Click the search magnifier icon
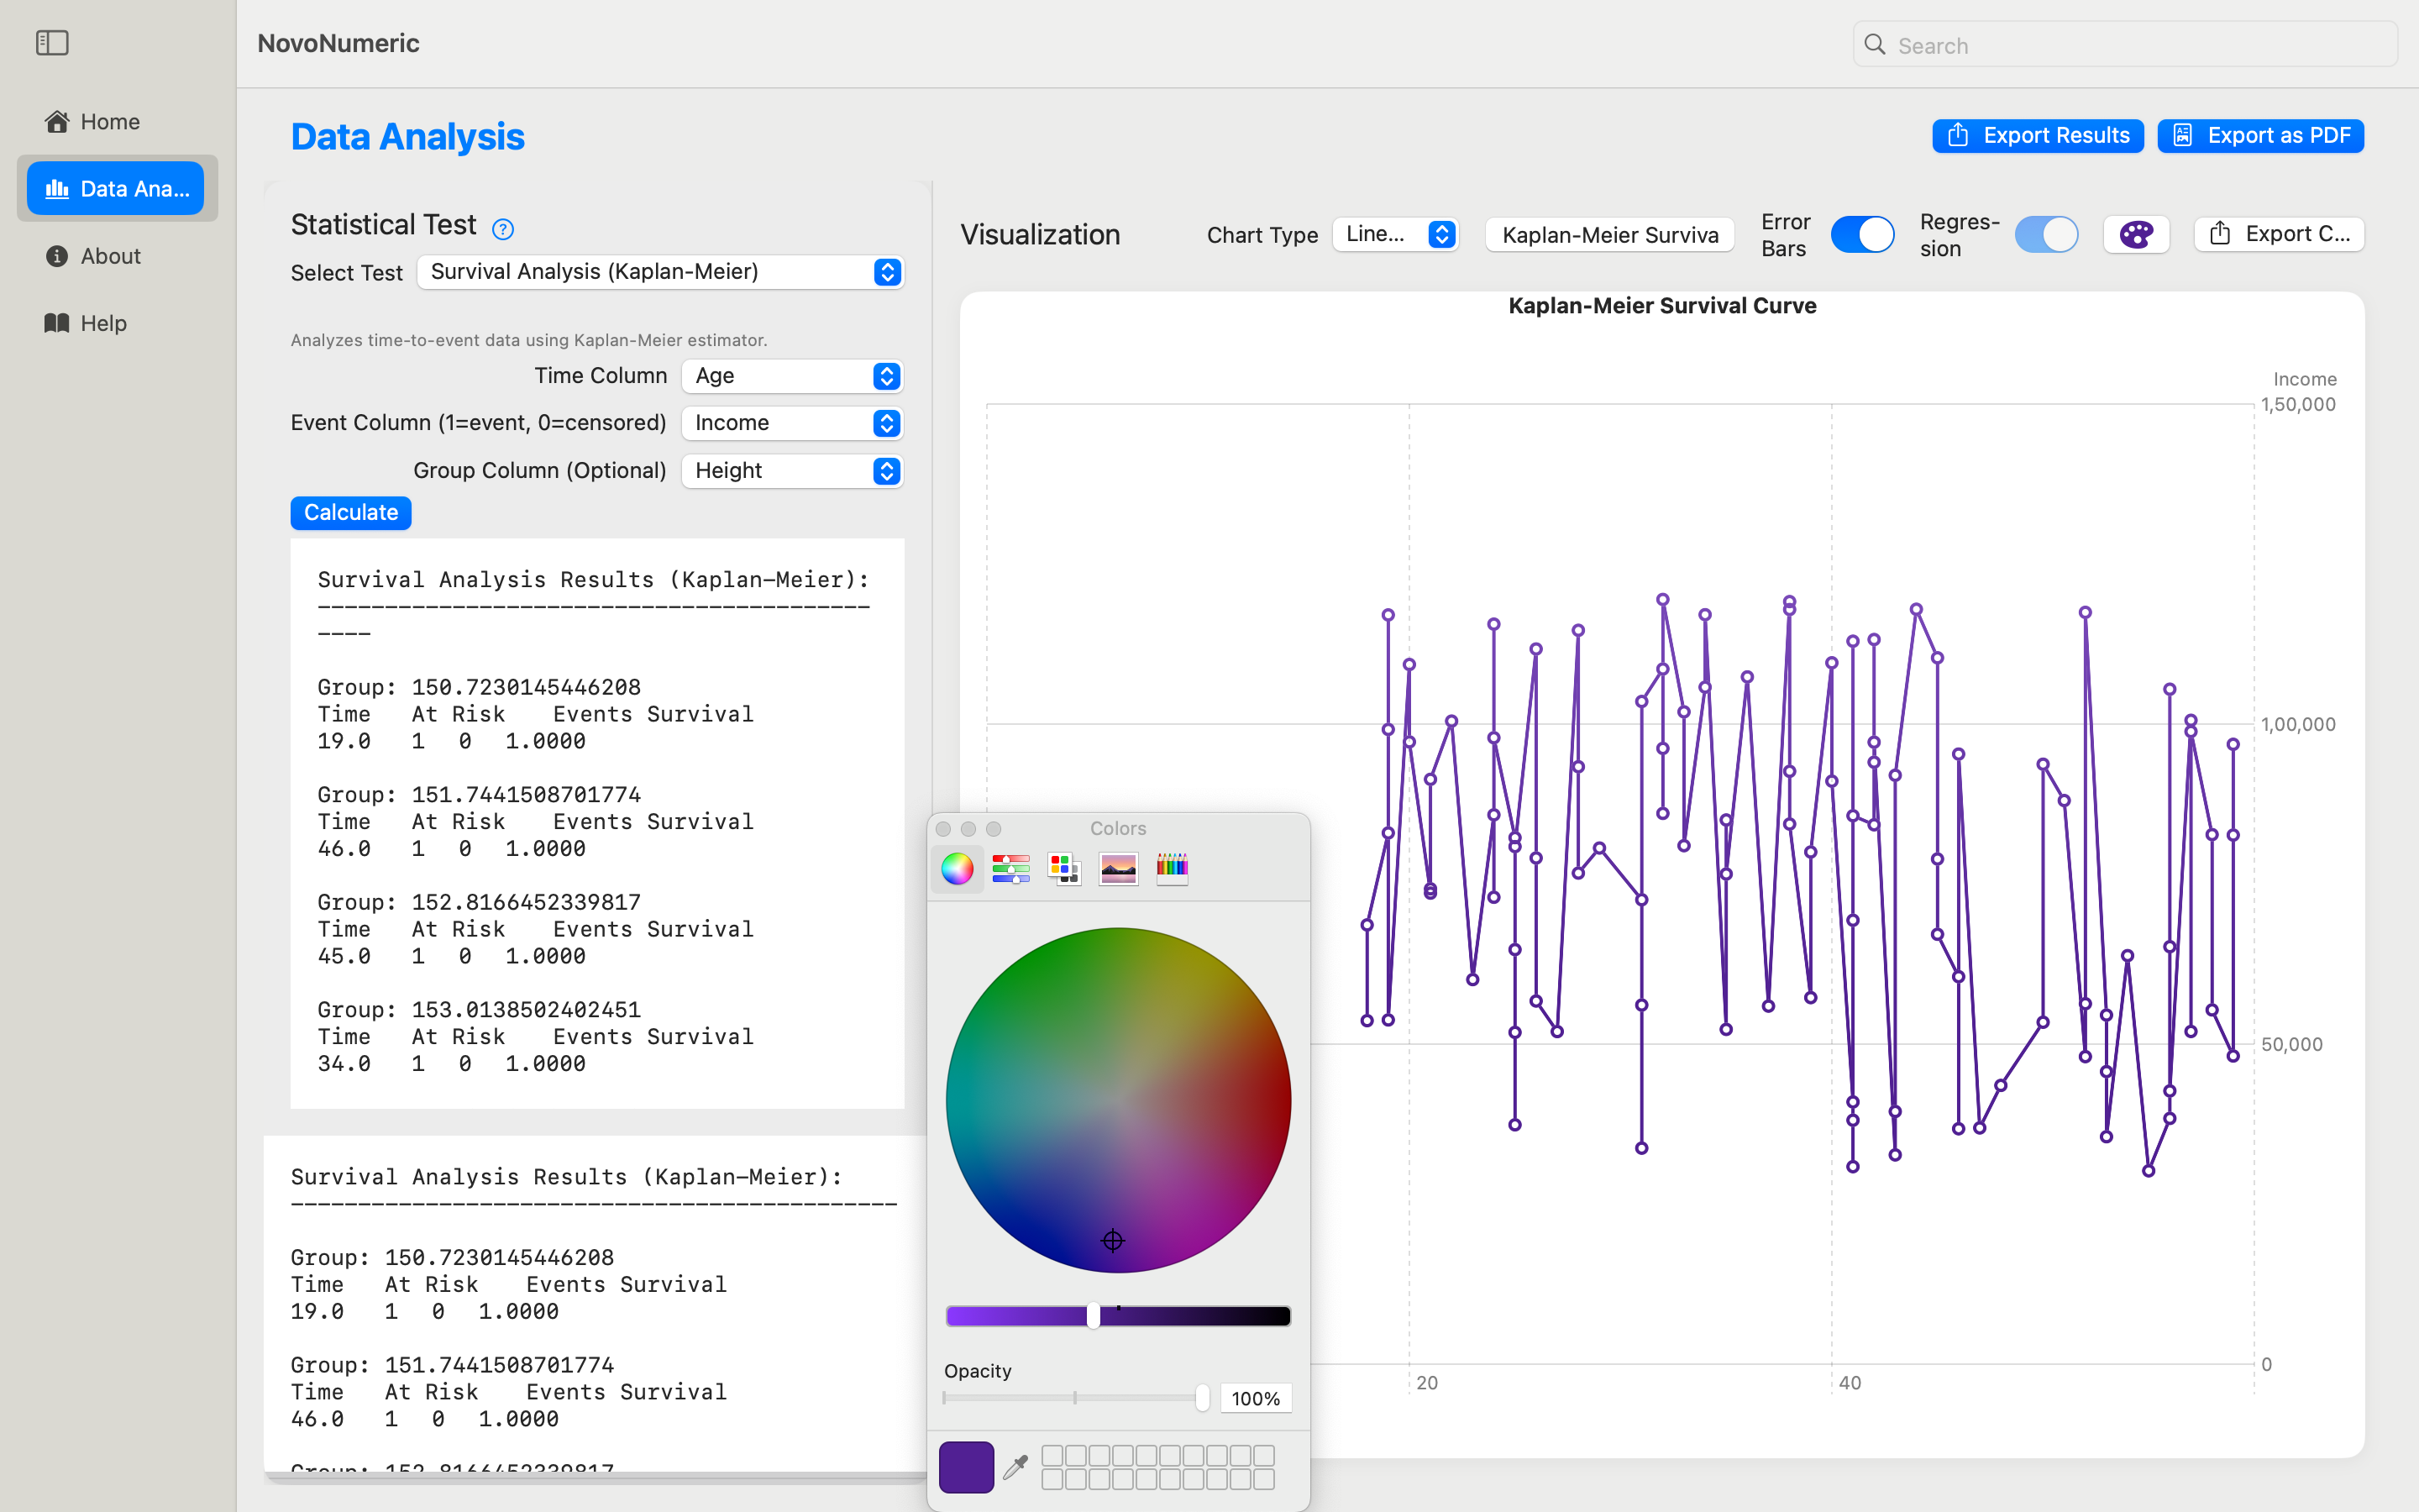The height and width of the screenshot is (1512, 2419). 1876,45
